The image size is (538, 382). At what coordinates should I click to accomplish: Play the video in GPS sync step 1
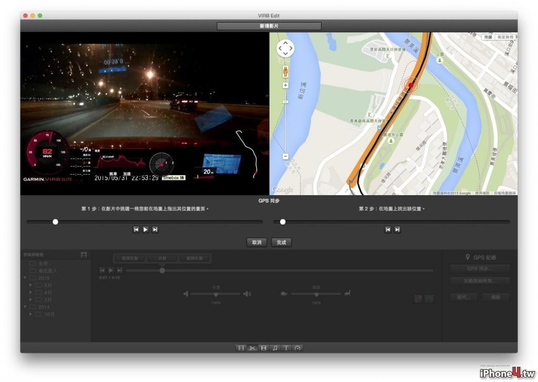pyautogui.click(x=146, y=229)
